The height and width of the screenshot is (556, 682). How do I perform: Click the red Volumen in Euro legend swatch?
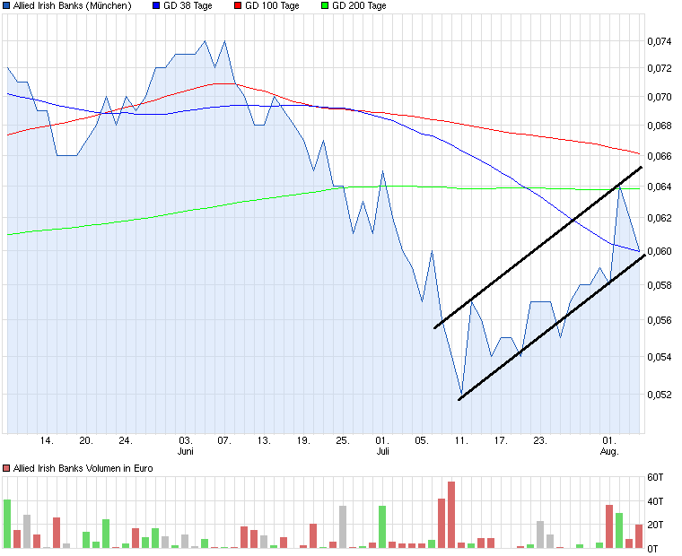pos(6,468)
